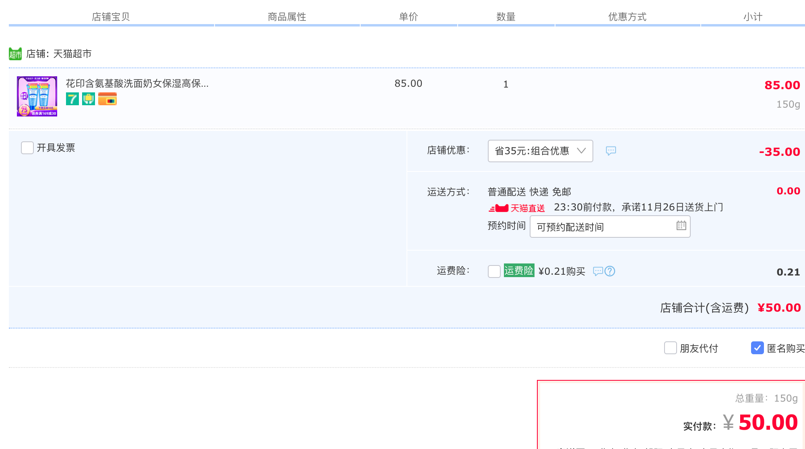Click the green shield guarantee badge icon
This screenshot has width=805, height=449.
tap(89, 99)
